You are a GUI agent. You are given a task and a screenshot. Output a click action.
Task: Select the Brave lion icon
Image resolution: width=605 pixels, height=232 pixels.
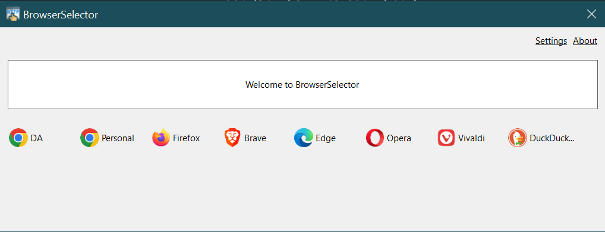pos(232,138)
